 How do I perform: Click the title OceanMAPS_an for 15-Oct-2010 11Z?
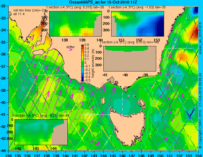tap(103, 2)
